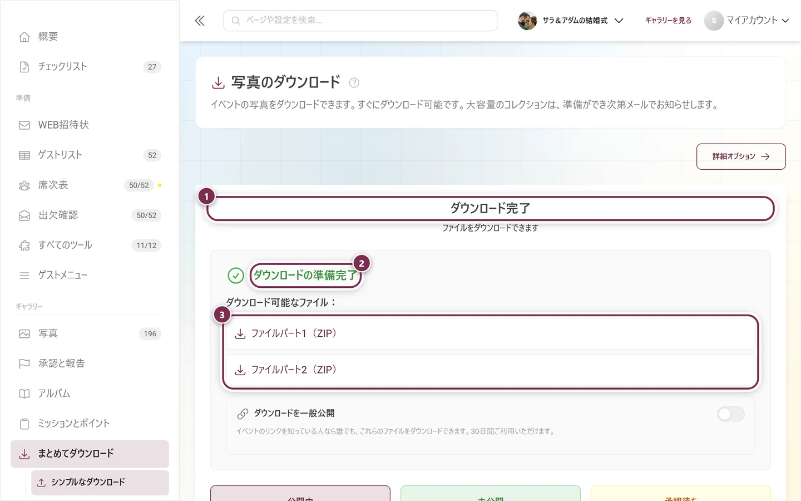Select シンプルなダウンロード submenu item

(100, 483)
